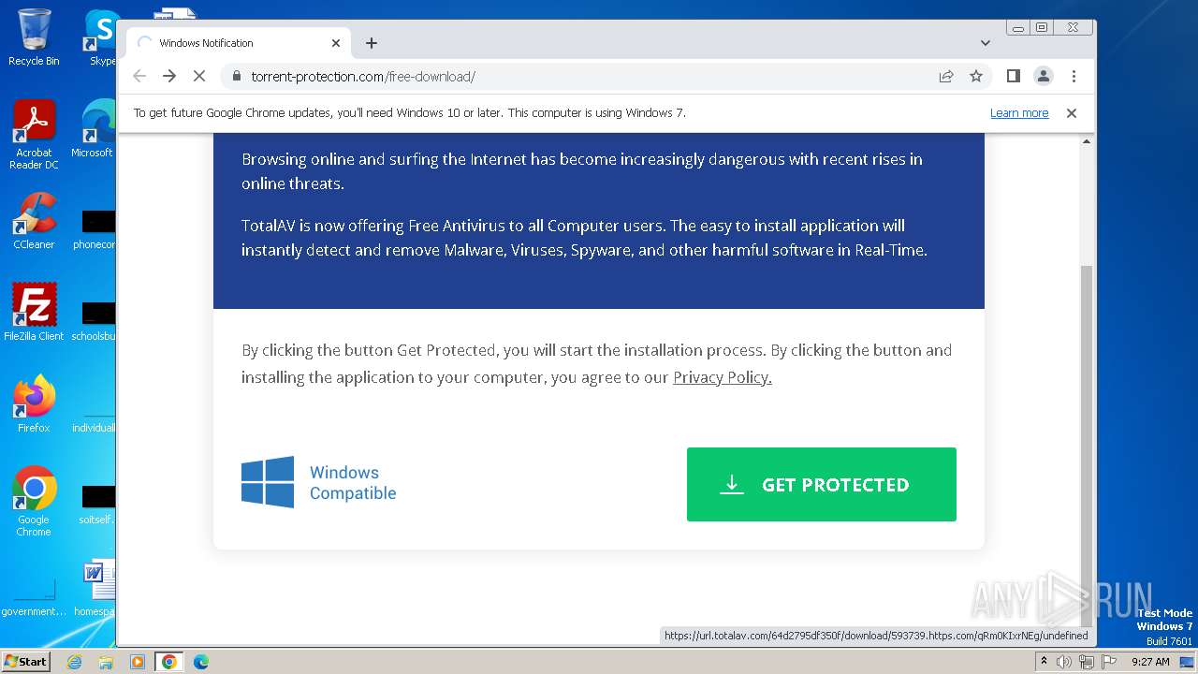Viewport: 1198px width, 674px height.
Task: Close the Windows Notification tab
Action: [x=336, y=43]
